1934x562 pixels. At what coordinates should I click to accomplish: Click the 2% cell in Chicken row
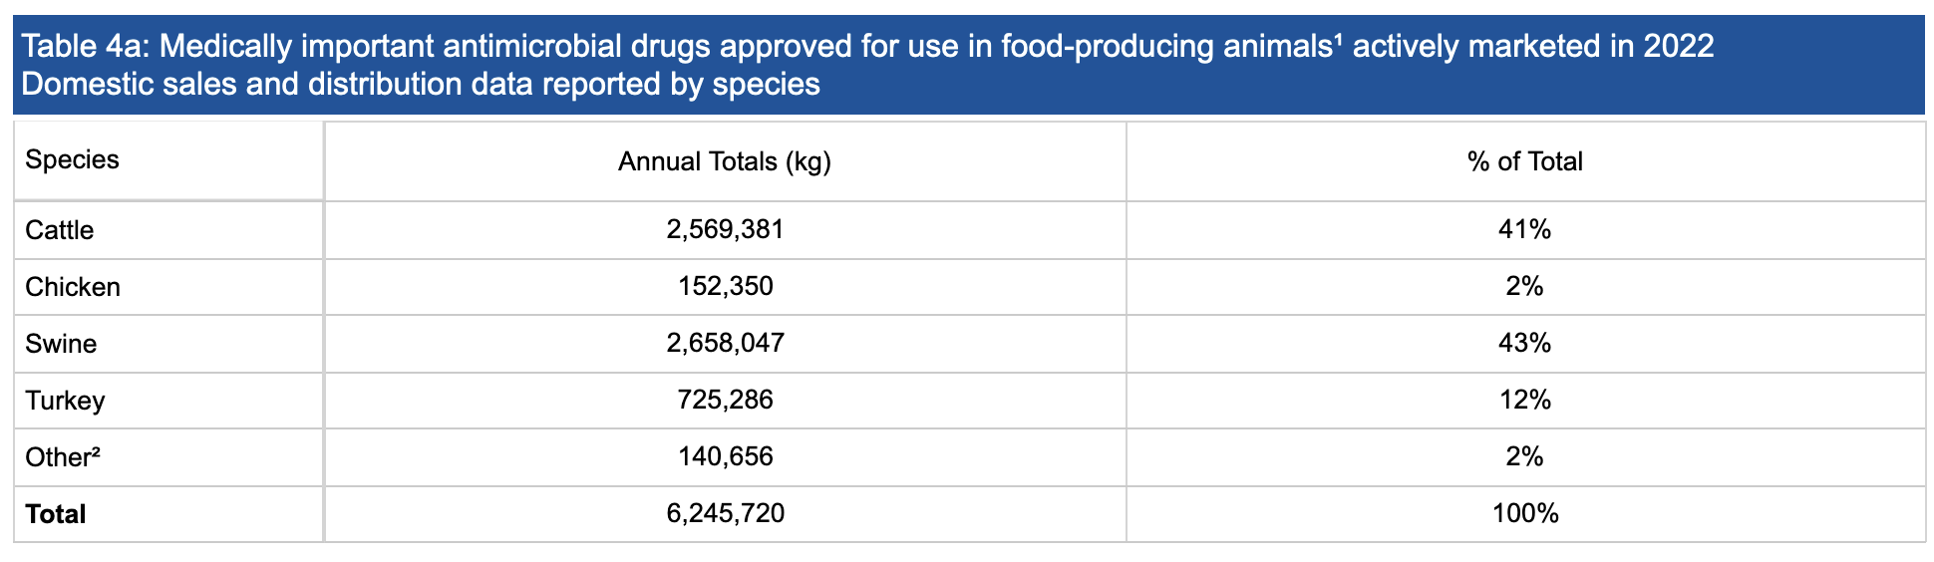coord(1524,286)
